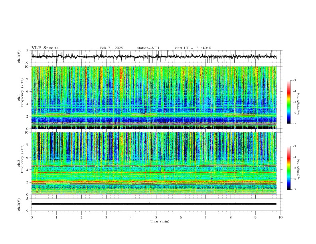
Task: Click the "ch.3(V)" waveform axis label
Action: coord(19,205)
